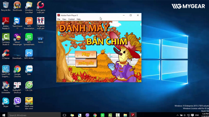Open the Help menu in Flash Player
Screen dimensions: 209x117
pos(79,19)
